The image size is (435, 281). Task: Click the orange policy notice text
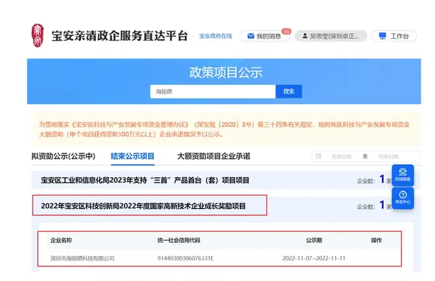[224, 130]
